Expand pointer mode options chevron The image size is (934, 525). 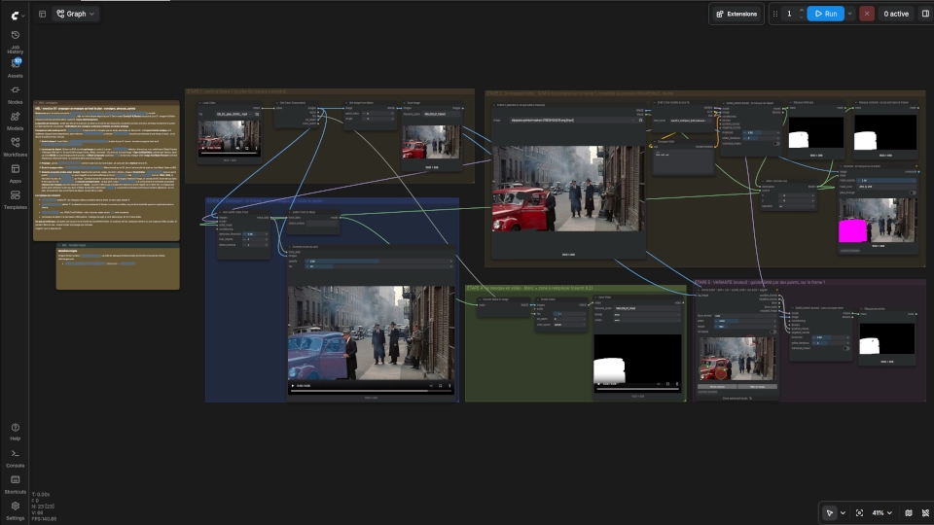[x=843, y=512]
